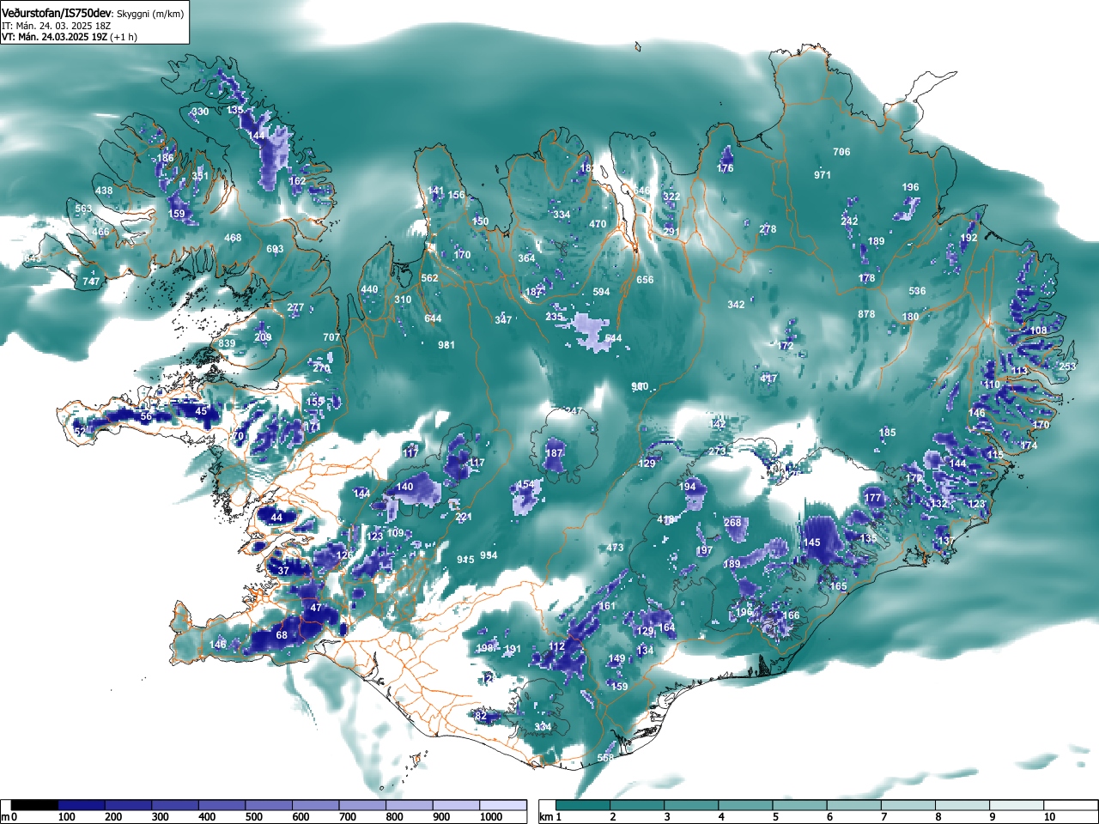Viewport: 1099px width, 824px height.
Task: Click the visibility value '278' on the map
Action: click(768, 229)
